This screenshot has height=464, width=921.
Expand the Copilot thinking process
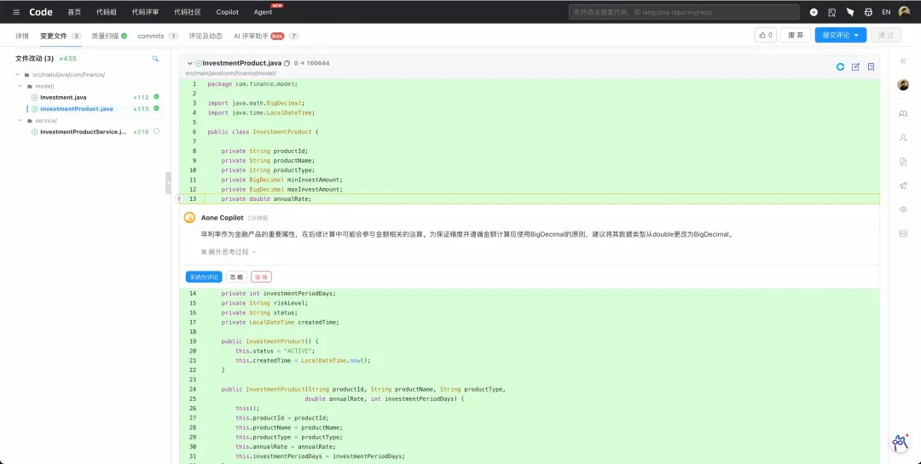pyautogui.click(x=229, y=252)
